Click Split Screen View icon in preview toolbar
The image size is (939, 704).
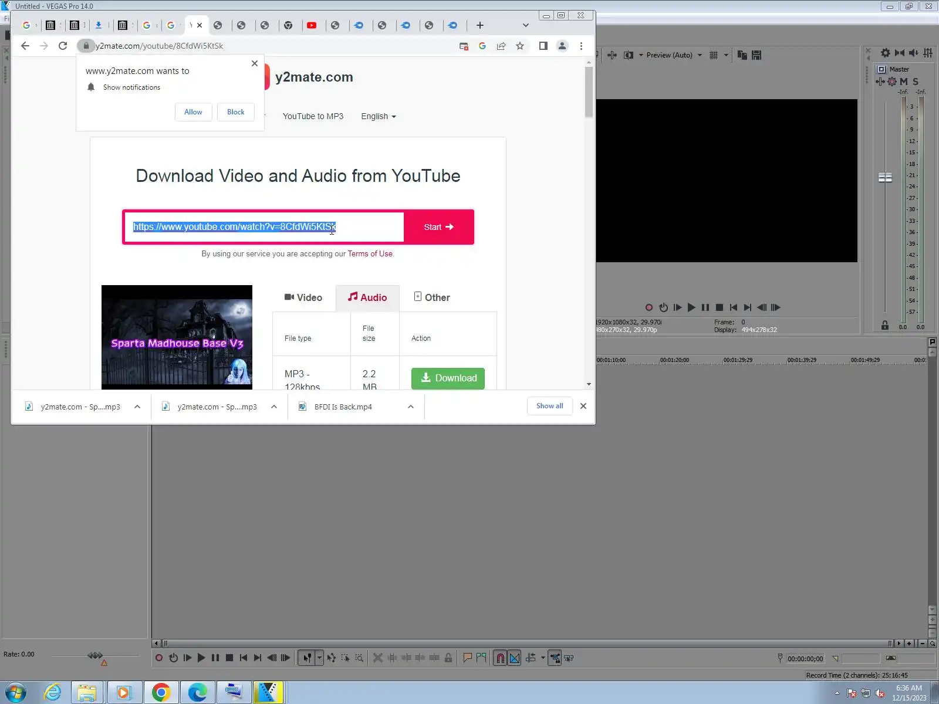(629, 55)
